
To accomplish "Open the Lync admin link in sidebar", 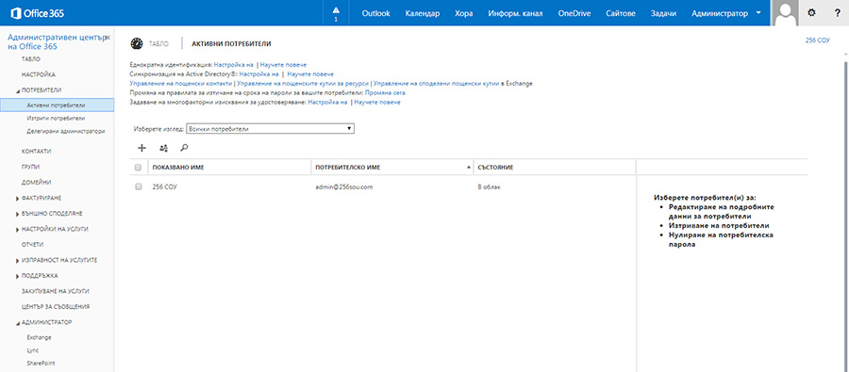I will [x=32, y=350].
